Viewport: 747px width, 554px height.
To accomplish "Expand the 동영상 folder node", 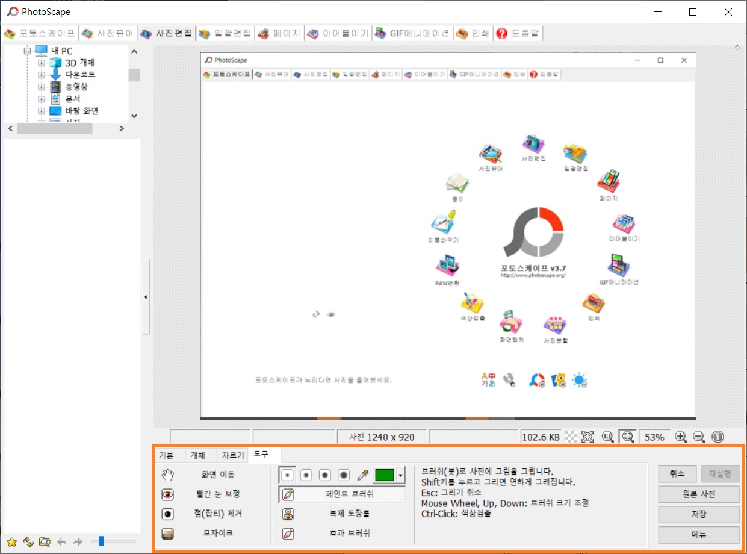I will [x=42, y=87].
